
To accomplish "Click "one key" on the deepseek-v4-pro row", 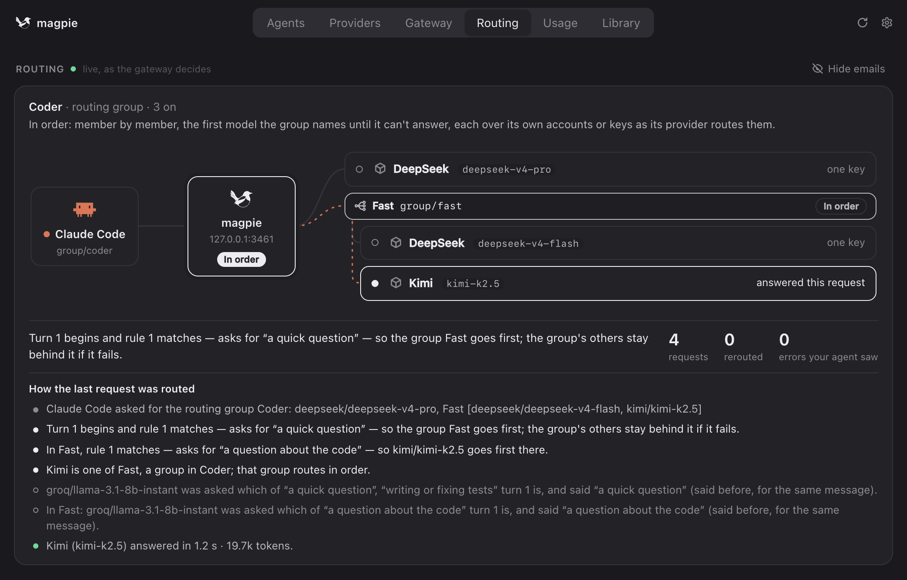I will point(846,169).
